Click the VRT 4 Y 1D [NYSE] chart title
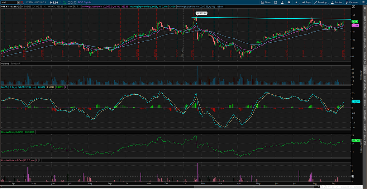 click(x=10, y=7)
